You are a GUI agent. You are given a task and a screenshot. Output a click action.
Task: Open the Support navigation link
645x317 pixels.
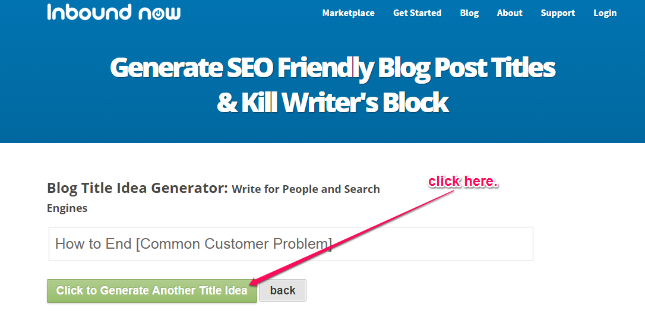558,13
